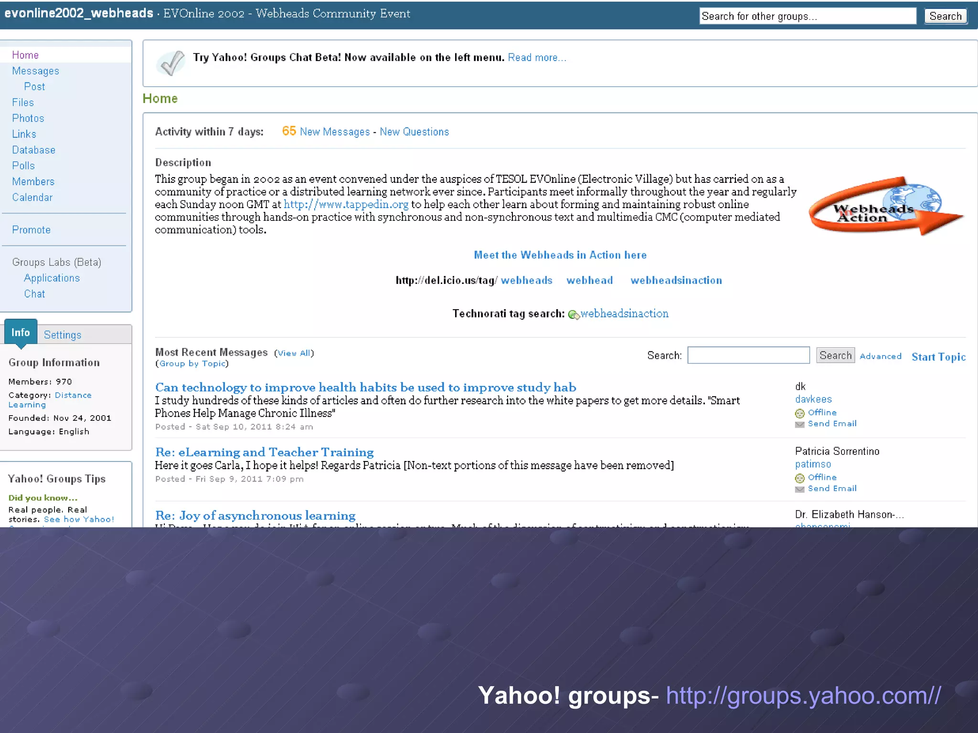Open the New Questions link
This screenshot has height=733, width=978.
pos(415,132)
